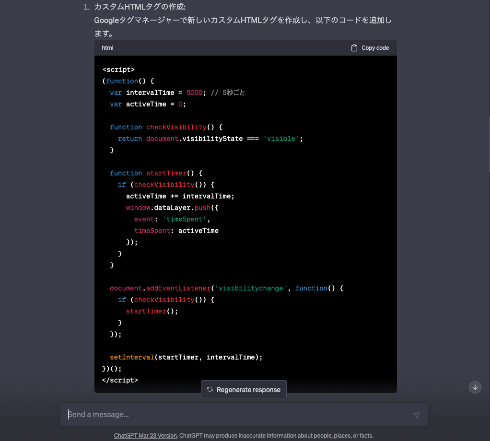Open the ChatGPT Mar 23 Version link

(145, 436)
